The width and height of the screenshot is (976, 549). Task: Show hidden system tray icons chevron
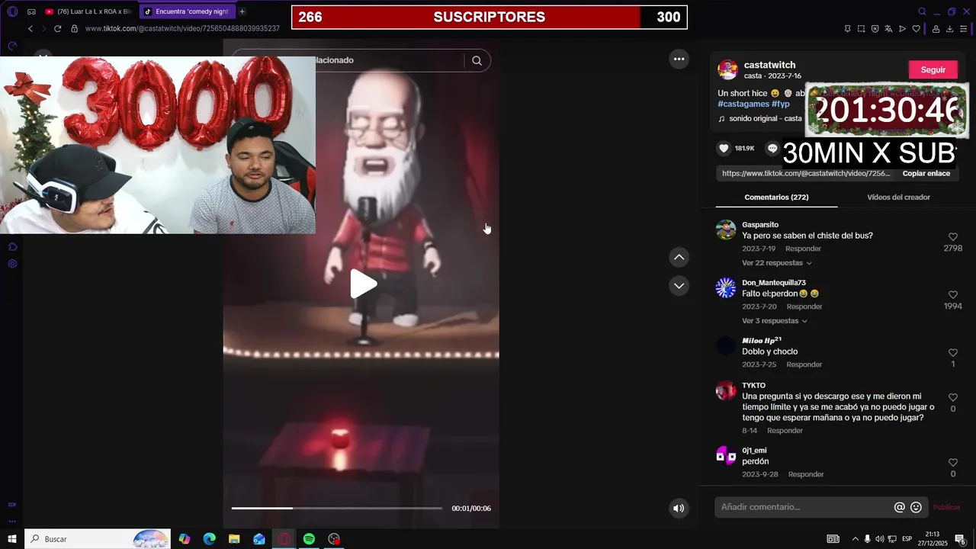point(855,539)
